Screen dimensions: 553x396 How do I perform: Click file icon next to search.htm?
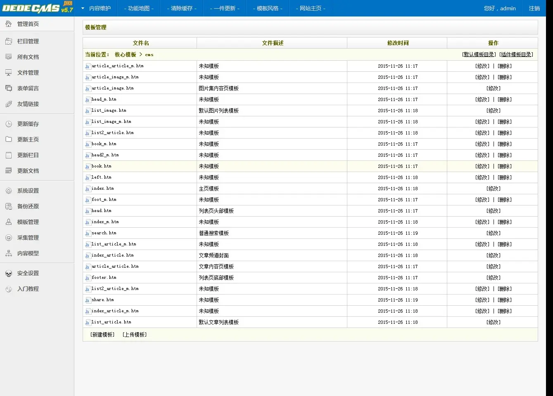tap(88, 233)
